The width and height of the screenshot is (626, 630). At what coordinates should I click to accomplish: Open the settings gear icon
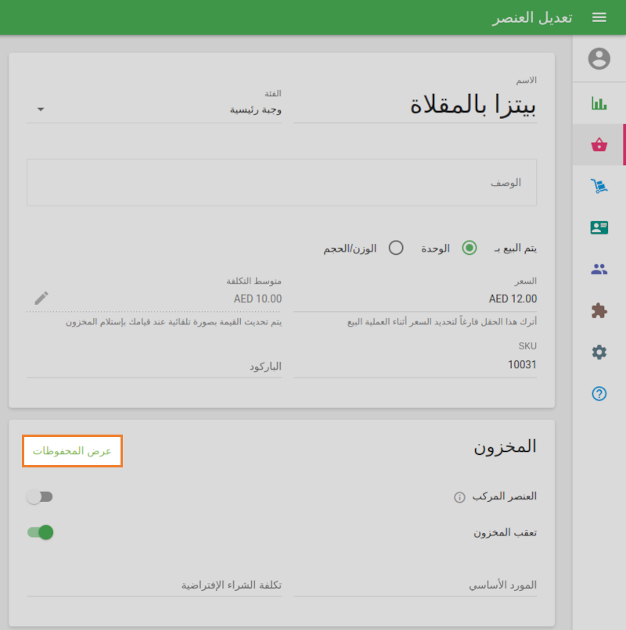click(599, 352)
